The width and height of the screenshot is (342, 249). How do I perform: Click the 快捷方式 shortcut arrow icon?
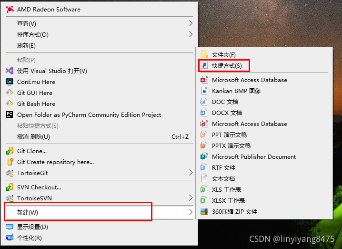(x=204, y=65)
